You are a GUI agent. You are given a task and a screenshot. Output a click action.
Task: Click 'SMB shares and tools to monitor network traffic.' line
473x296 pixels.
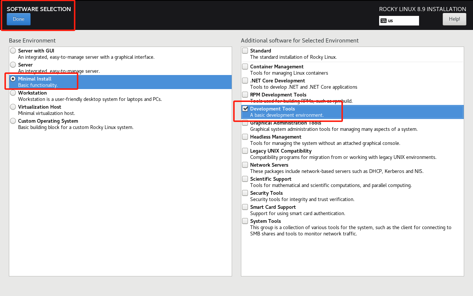(x=303, y=234)
